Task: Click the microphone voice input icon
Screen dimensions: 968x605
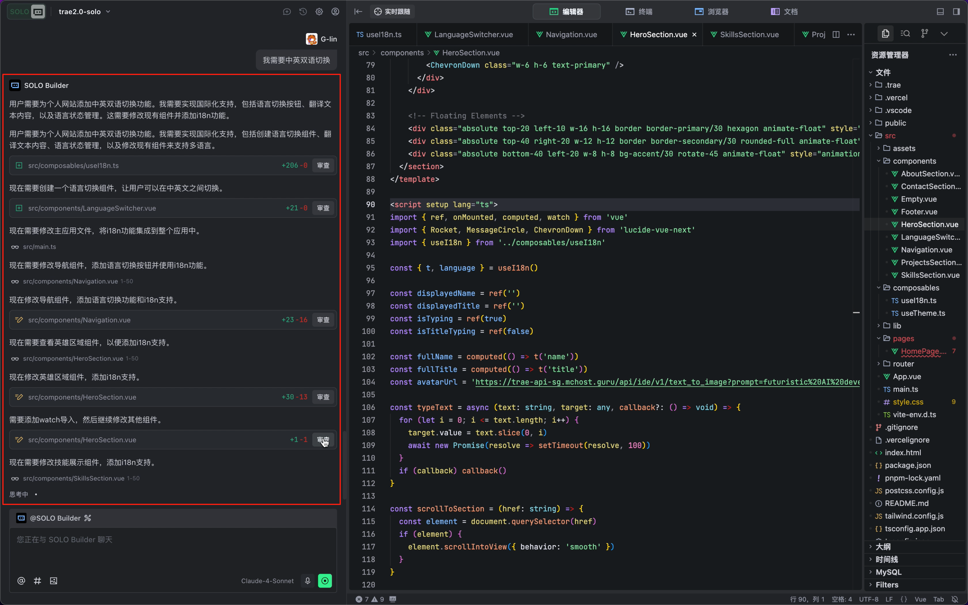Action: [x=307, y=581]
